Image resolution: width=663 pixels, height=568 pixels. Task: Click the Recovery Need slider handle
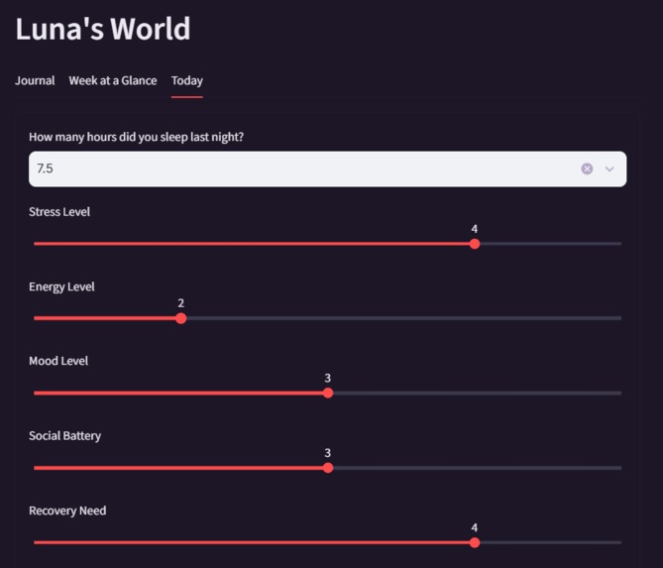click(475, 542)
